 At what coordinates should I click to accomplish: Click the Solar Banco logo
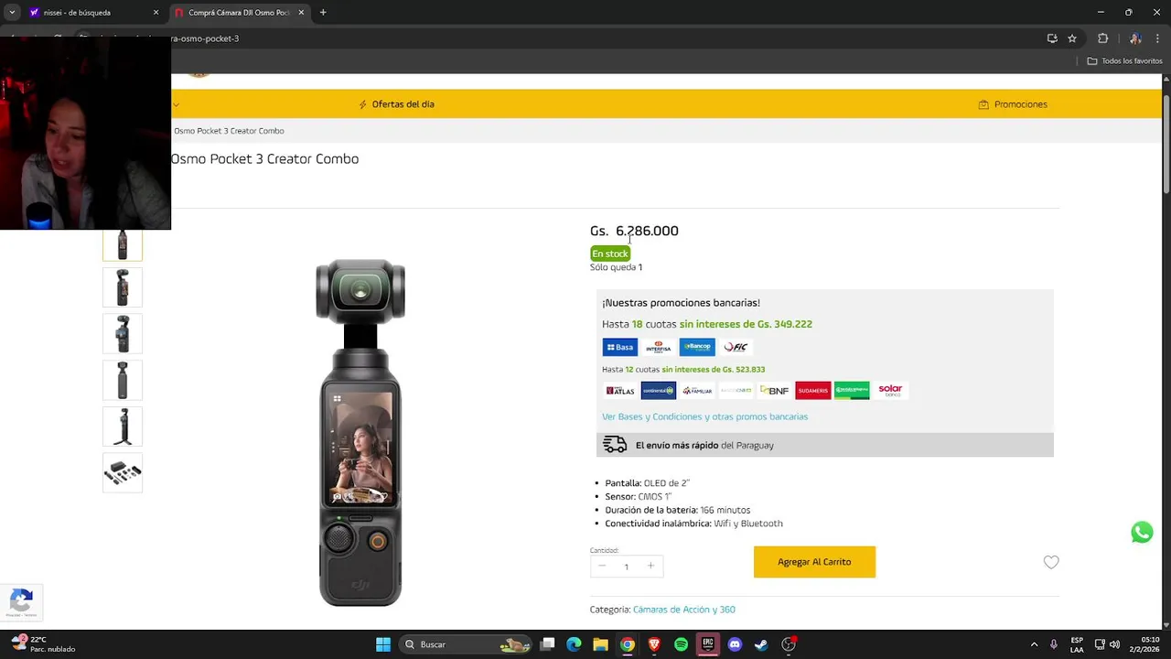[x=890, y=390]
